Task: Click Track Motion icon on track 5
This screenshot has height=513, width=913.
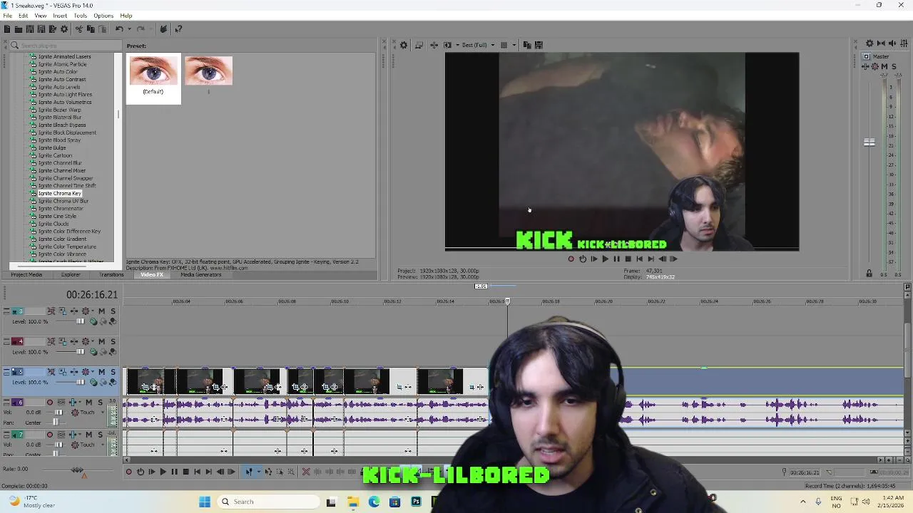Action: coord(63,372)
